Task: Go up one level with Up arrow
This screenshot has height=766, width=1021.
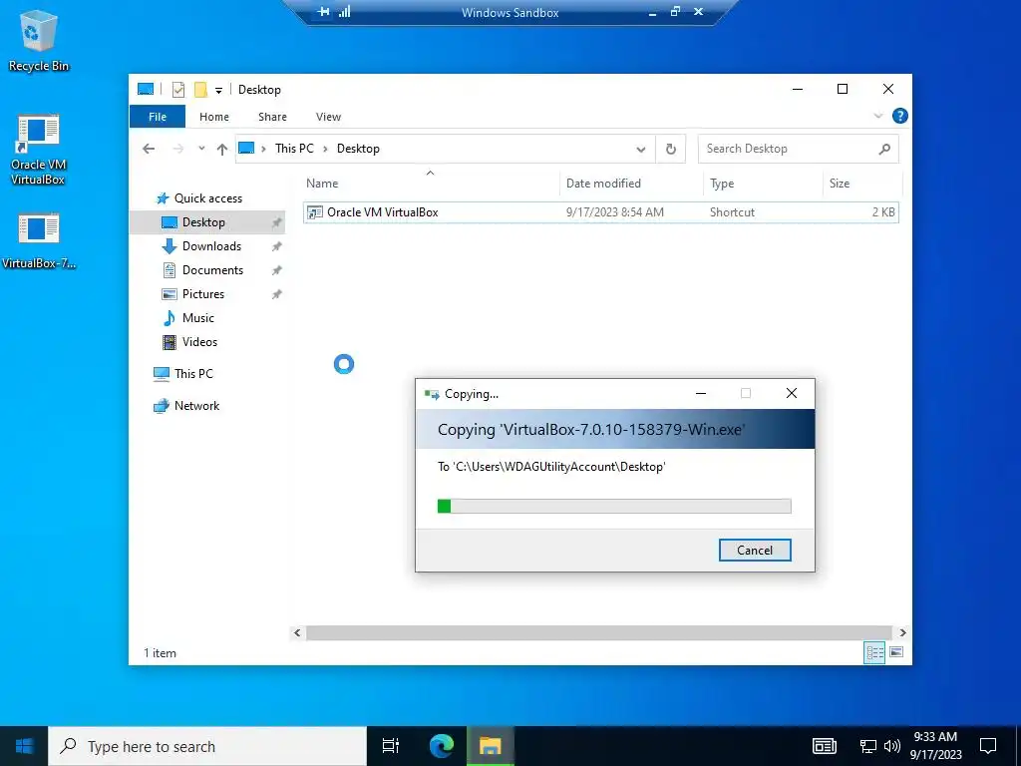Action: click(222, 150)
